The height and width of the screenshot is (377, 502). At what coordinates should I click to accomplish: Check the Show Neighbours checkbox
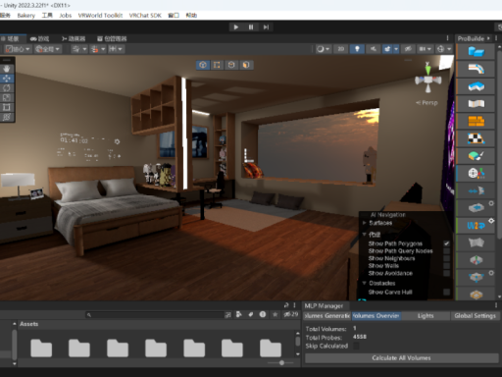click(x=446, y=258)
